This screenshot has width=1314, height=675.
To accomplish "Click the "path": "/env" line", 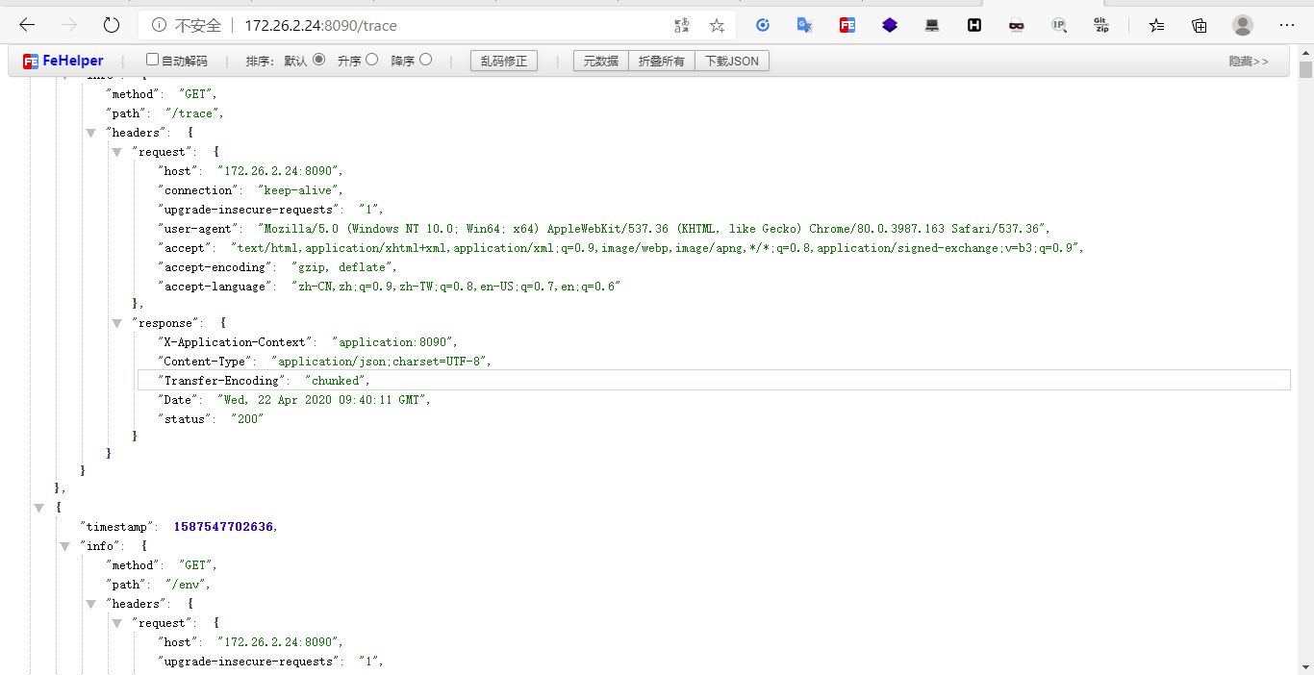I will 159,585.
